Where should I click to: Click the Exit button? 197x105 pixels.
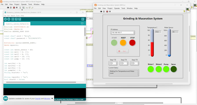tap(123, 51)
